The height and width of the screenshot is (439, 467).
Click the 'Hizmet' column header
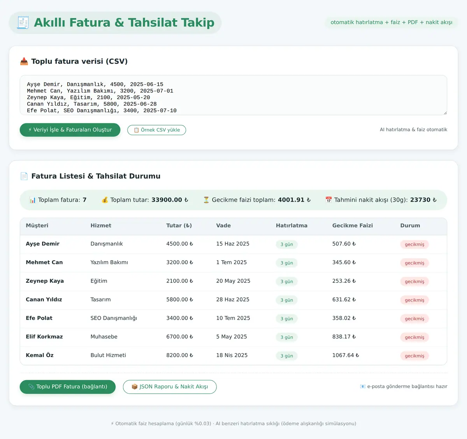(x=101, y=226)
